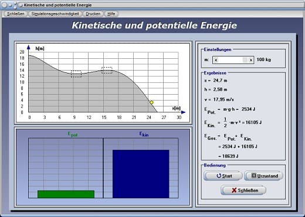
Task: Click the heading Kinetische und potentielle Energie
Action: click(x=154, y=25)
